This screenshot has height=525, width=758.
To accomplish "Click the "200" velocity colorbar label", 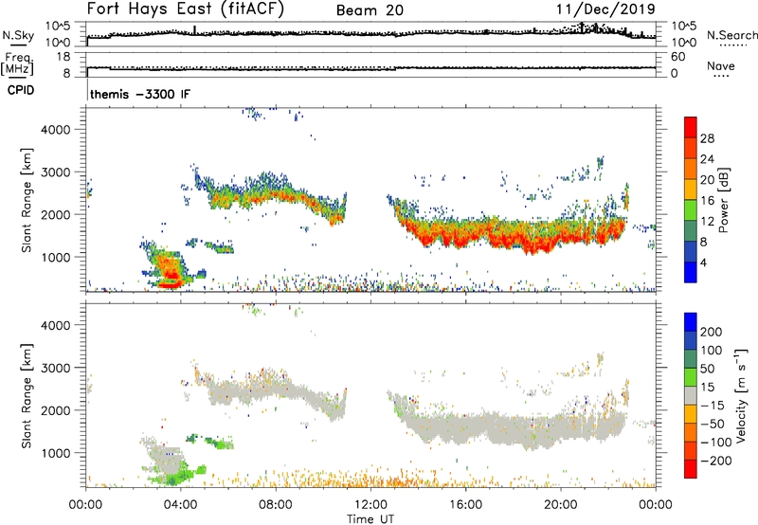I will tap(712, 332).
